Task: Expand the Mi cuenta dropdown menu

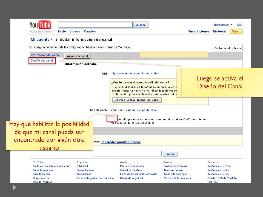Action: click(x=42, y=39)
